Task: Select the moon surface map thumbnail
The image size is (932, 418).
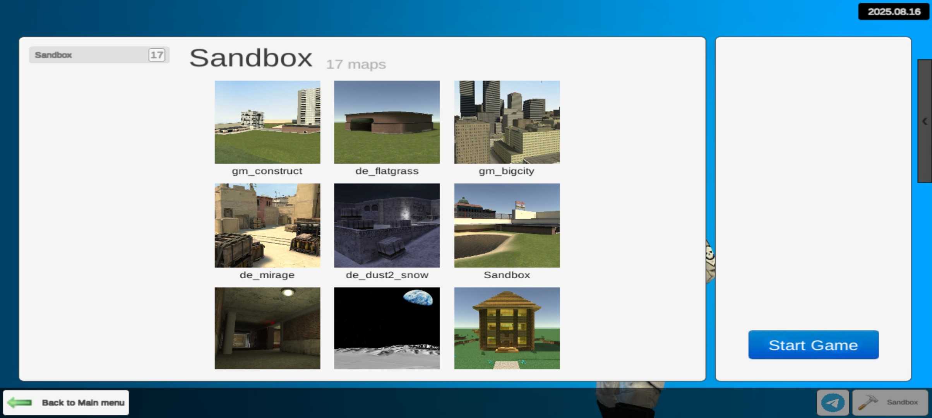Action: coord(387,328)
